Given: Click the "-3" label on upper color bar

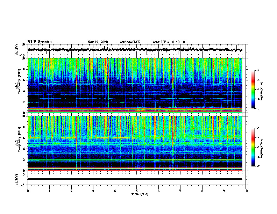Looking at the screenshot, I should [x=258, y=70].
